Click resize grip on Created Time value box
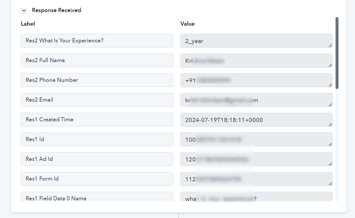 330,124
